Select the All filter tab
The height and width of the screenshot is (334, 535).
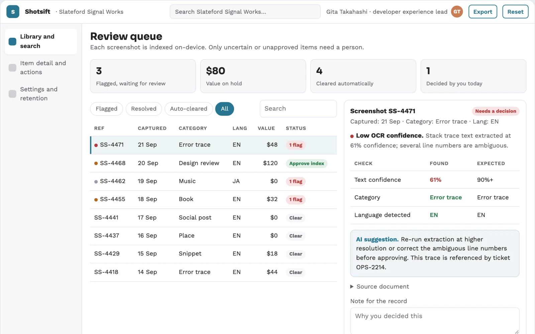(x=225, y=109)
